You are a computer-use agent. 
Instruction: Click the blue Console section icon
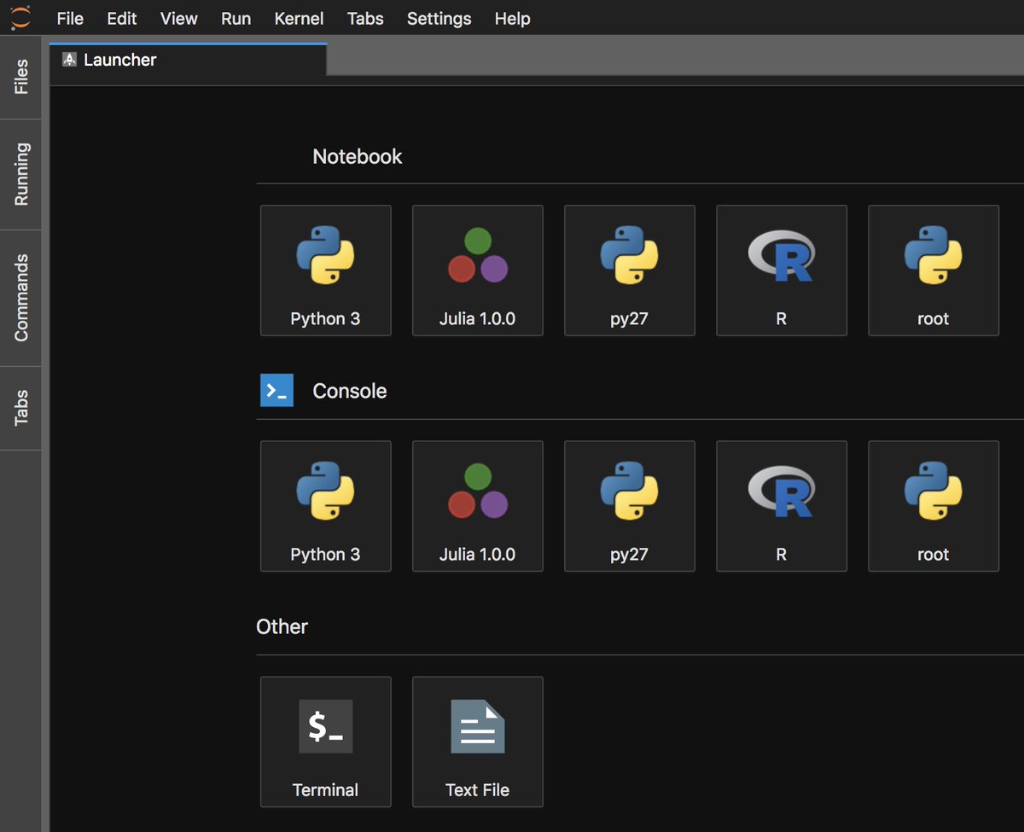point(276,390)
